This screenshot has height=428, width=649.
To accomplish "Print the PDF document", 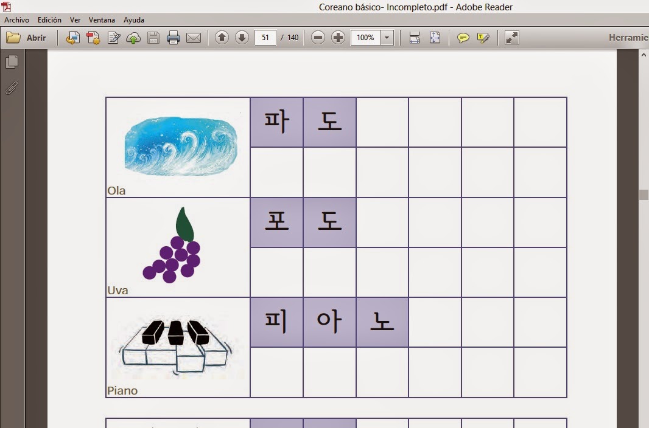I will (174, 38).
